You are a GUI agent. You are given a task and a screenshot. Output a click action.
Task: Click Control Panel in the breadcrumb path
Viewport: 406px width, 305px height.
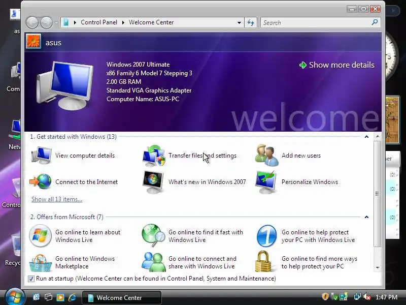coord(99,22)
